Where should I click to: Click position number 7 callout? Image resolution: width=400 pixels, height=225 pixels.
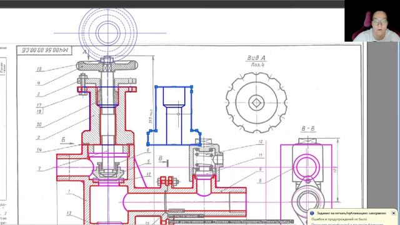[39, 169]
